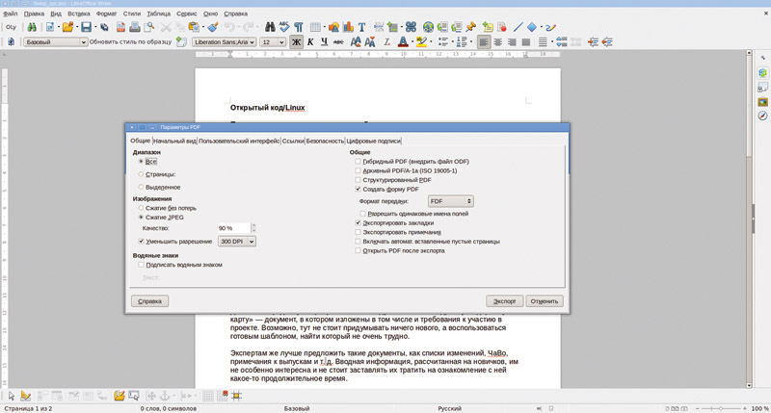Image resolution: width=771 pixels, height=413 pixels.
Task: Open the '300 DPI' resolution dropdown
Action: (237, 242)
